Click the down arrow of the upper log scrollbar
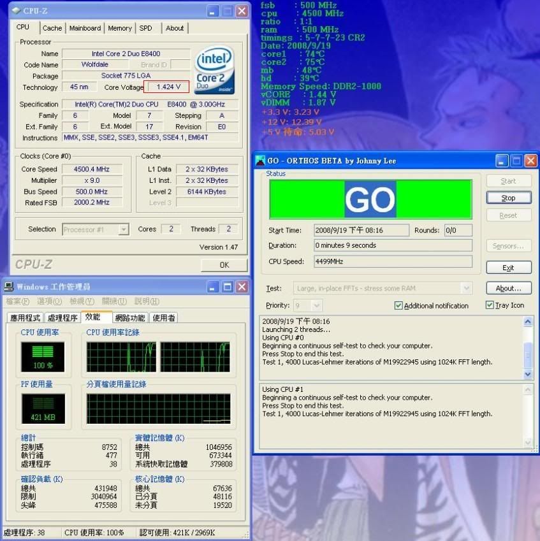The width and height of the screenshot is (540, 541). click(528, 373)
